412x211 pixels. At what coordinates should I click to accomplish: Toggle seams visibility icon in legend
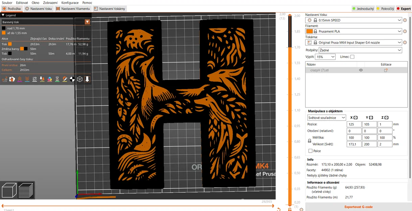(x=35, y=79)
